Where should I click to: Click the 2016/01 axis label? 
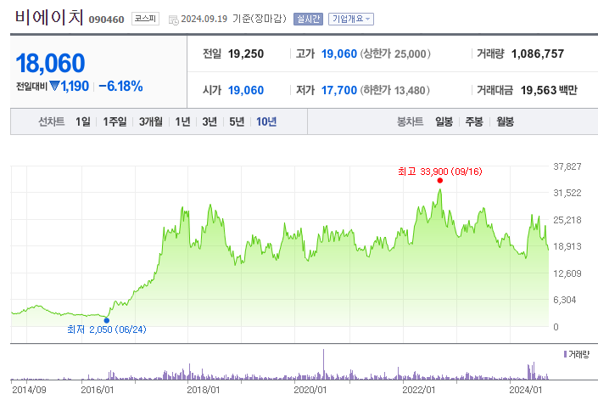98,390
